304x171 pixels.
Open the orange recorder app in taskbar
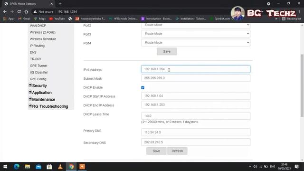pyautogui.click(x=82, y=167)
